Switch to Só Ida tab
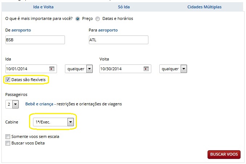Image resolution: width=246 pixels, height=164 pixels. tap(123, 7)
